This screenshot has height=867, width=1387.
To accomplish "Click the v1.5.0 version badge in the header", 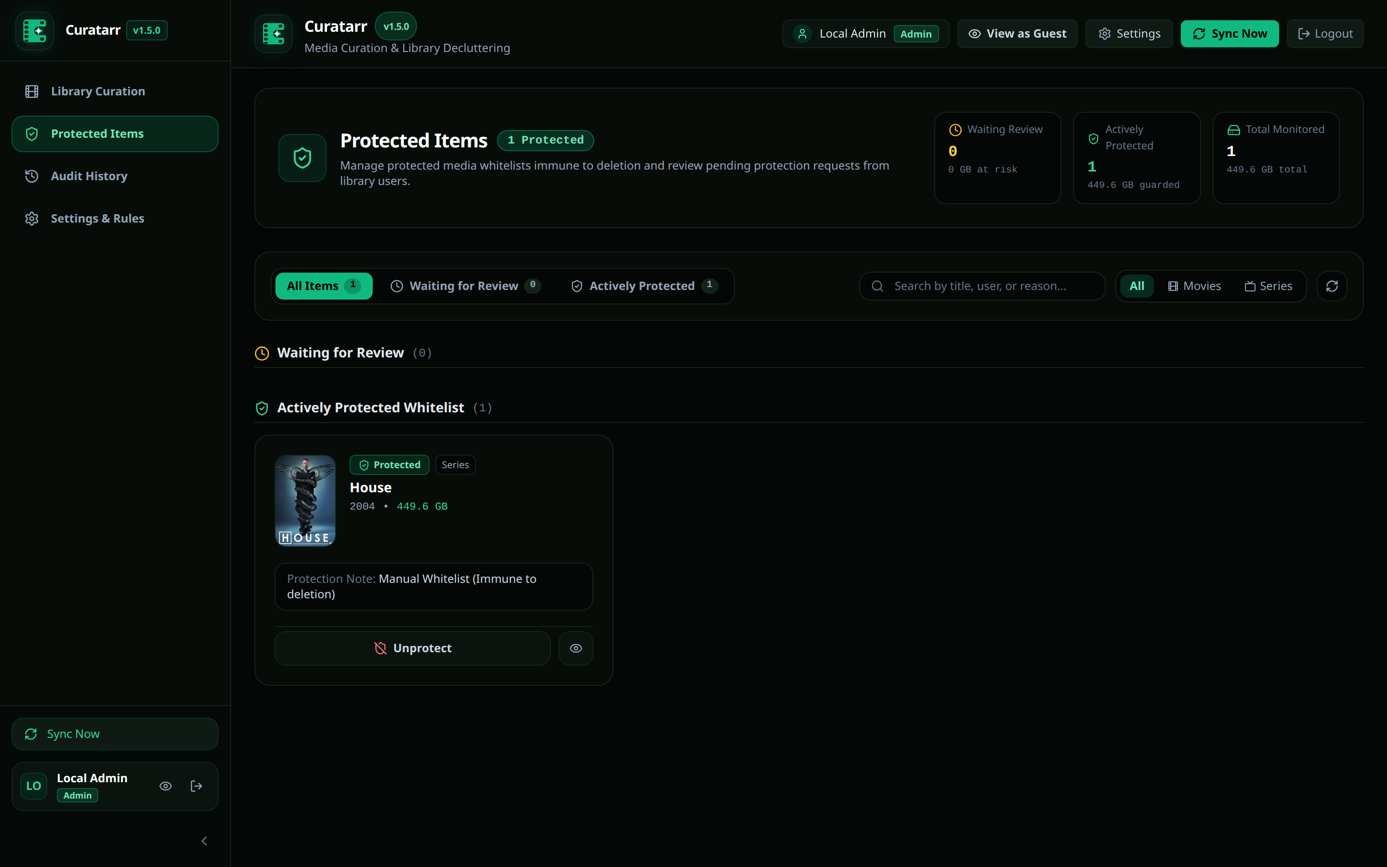I will (x=396, y=26).
